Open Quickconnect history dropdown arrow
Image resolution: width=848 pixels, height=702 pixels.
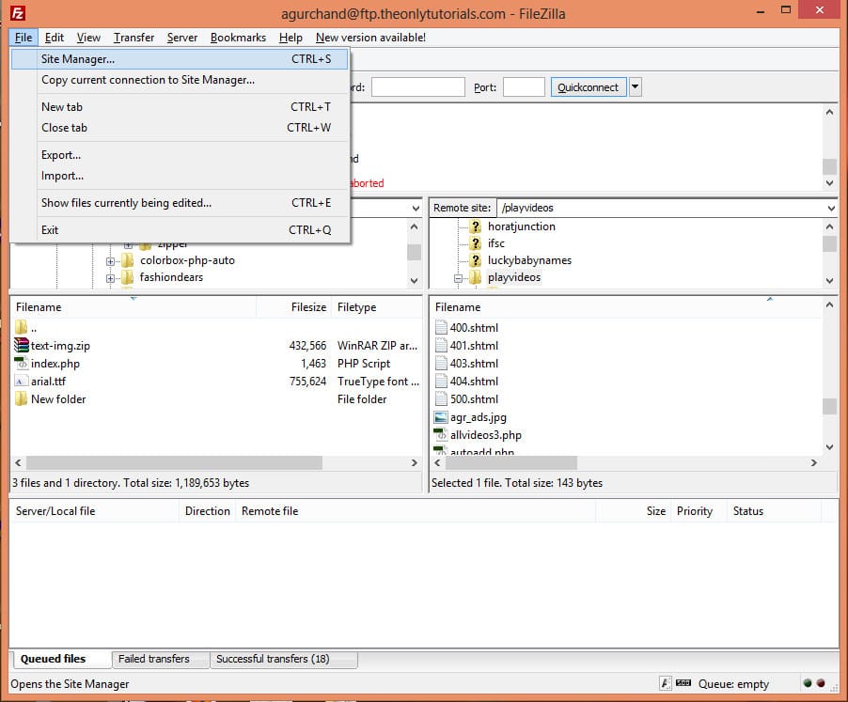[636, 87]
